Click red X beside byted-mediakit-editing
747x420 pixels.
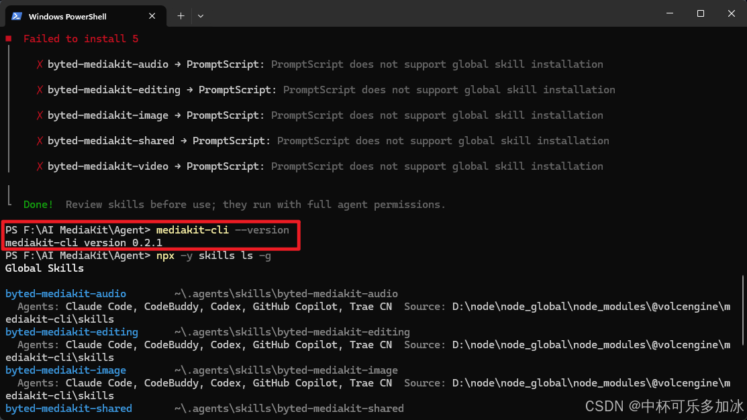(40, 90)
